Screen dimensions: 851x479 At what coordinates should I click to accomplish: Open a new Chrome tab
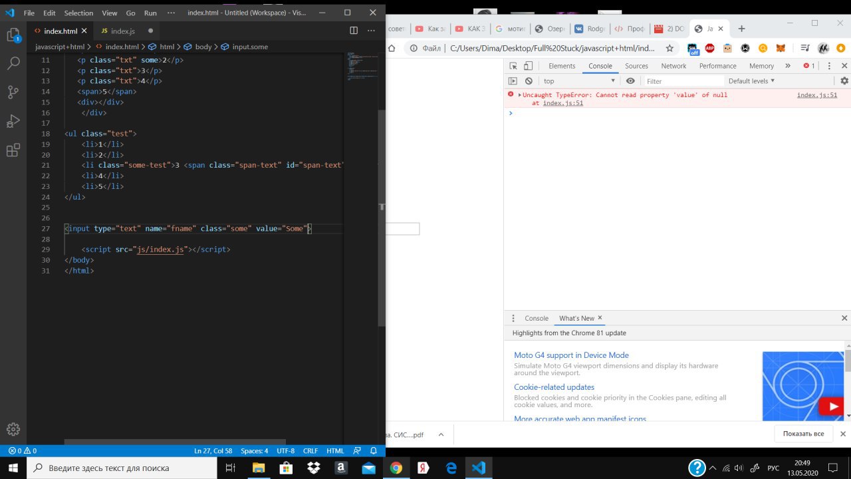click(x=741, y=29)
